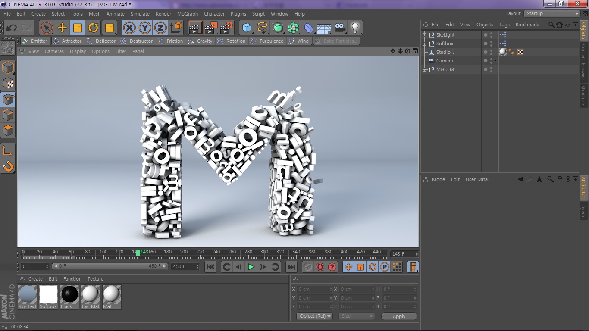Expand the Softbox object in tree

coord(425,44)
